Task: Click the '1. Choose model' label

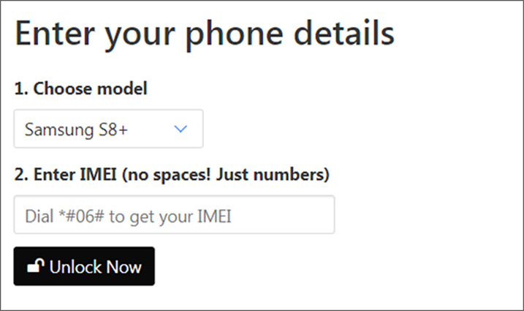Action: pyautogui.click(x=80, y=89)
